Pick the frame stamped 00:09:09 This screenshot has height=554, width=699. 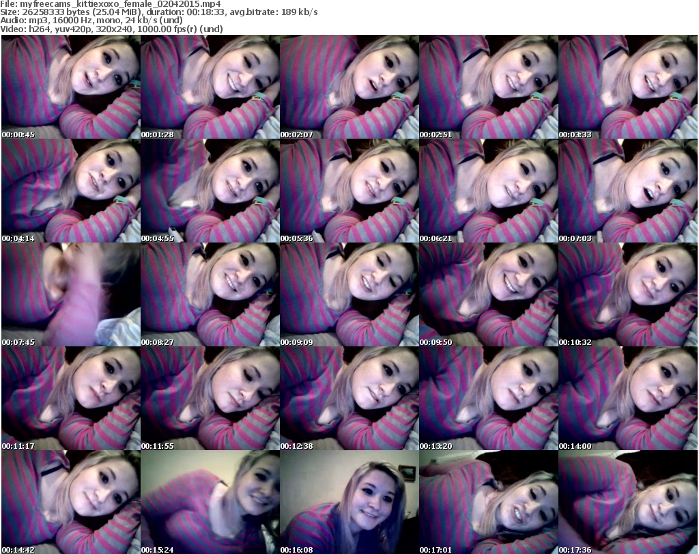click(349, 294)
